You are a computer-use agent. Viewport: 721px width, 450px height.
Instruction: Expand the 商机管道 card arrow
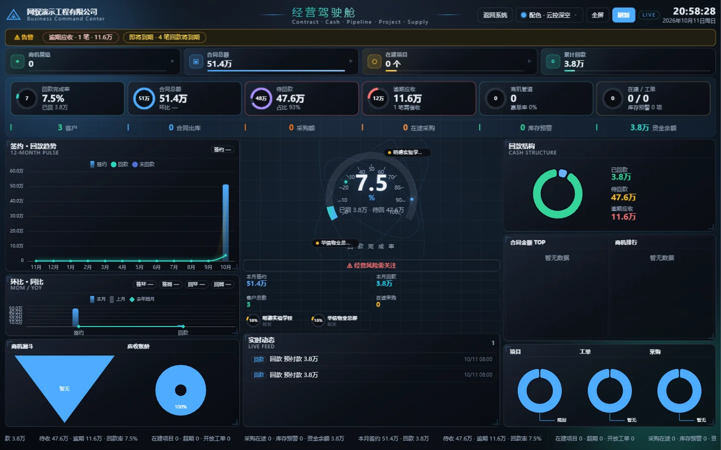pos(173,61)
